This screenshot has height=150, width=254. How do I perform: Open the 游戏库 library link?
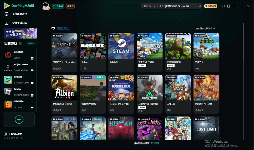point(31,43)
